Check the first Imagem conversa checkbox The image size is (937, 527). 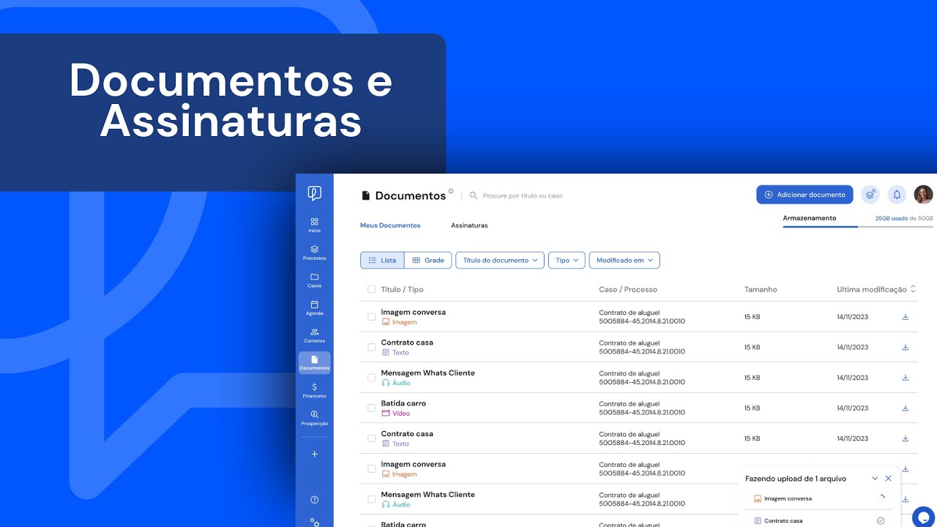tap(372, 317)
